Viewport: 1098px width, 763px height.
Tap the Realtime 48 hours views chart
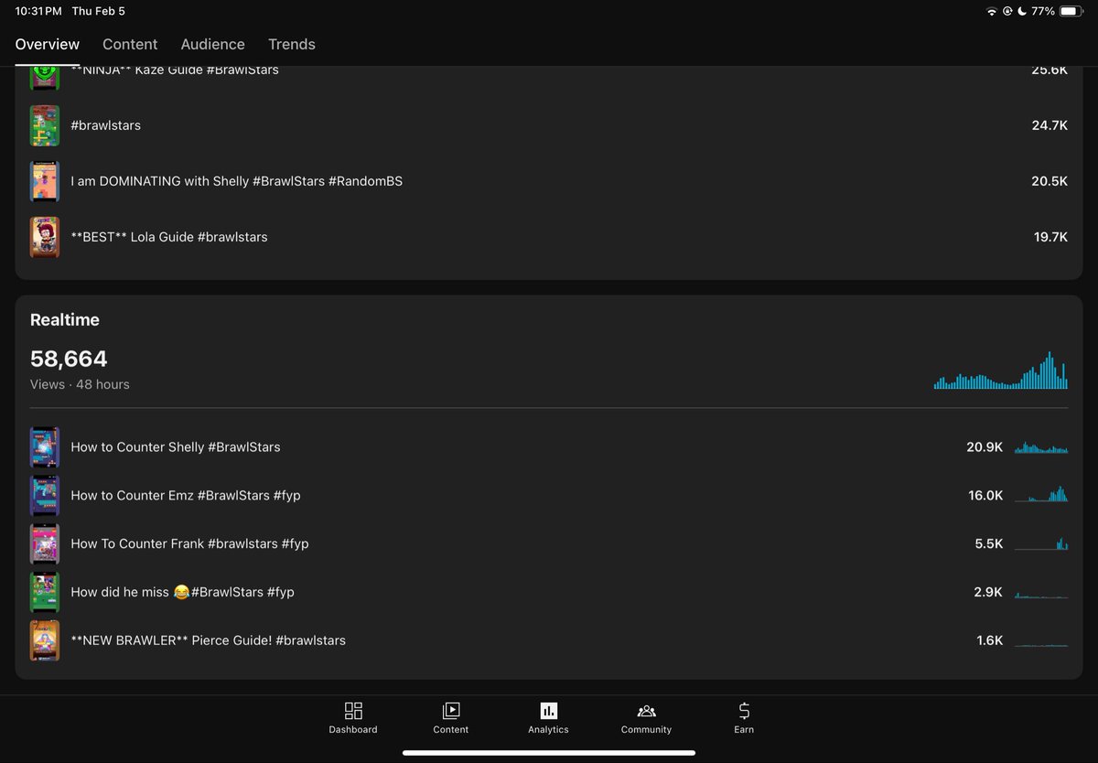pos(1001,371)
